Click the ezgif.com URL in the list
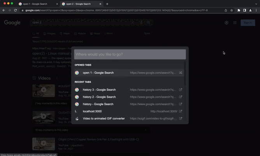Image resolution: width=260 pixels, height=156 pixels. (x=153, y=118)
